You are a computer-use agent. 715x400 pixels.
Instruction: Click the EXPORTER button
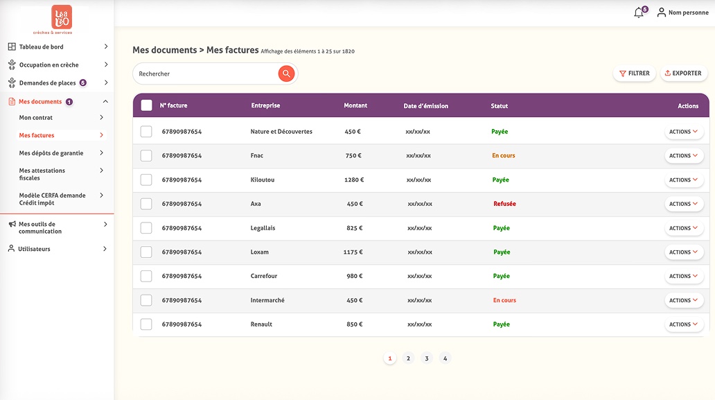[x=684, y=73]
